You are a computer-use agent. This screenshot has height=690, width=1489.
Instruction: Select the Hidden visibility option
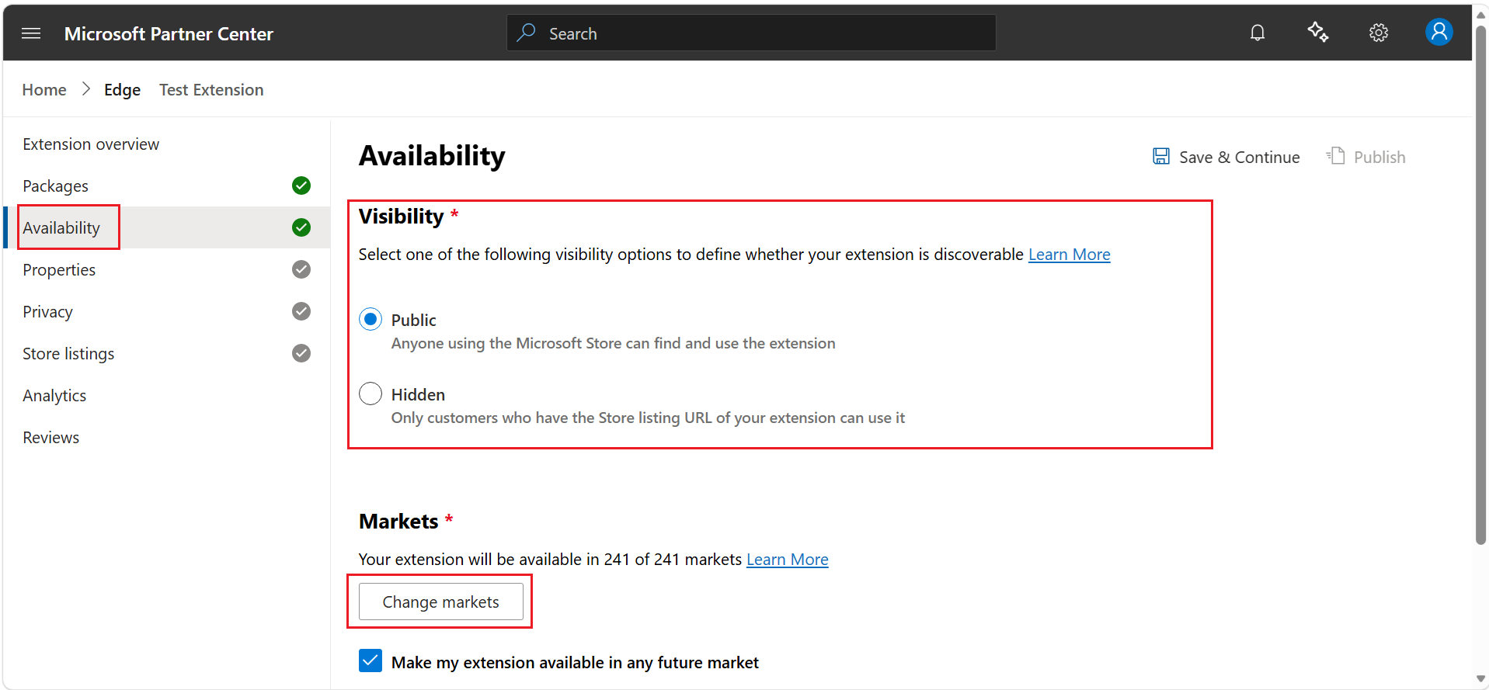click(x=371, y=394)
